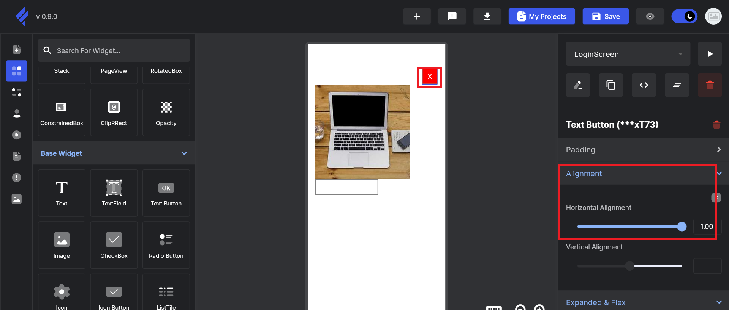Click the red delete screen trash icon
Screen dimensions: 729x310
(709, 85)
